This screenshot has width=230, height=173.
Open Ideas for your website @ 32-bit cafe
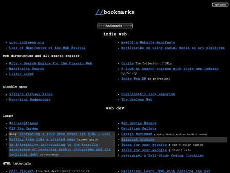coord(144,150)
